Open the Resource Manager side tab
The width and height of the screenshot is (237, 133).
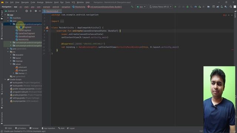[x=2, y=31]
